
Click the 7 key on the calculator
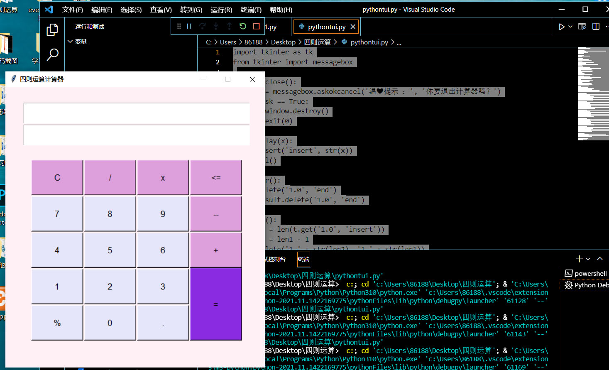click(57, 214)
